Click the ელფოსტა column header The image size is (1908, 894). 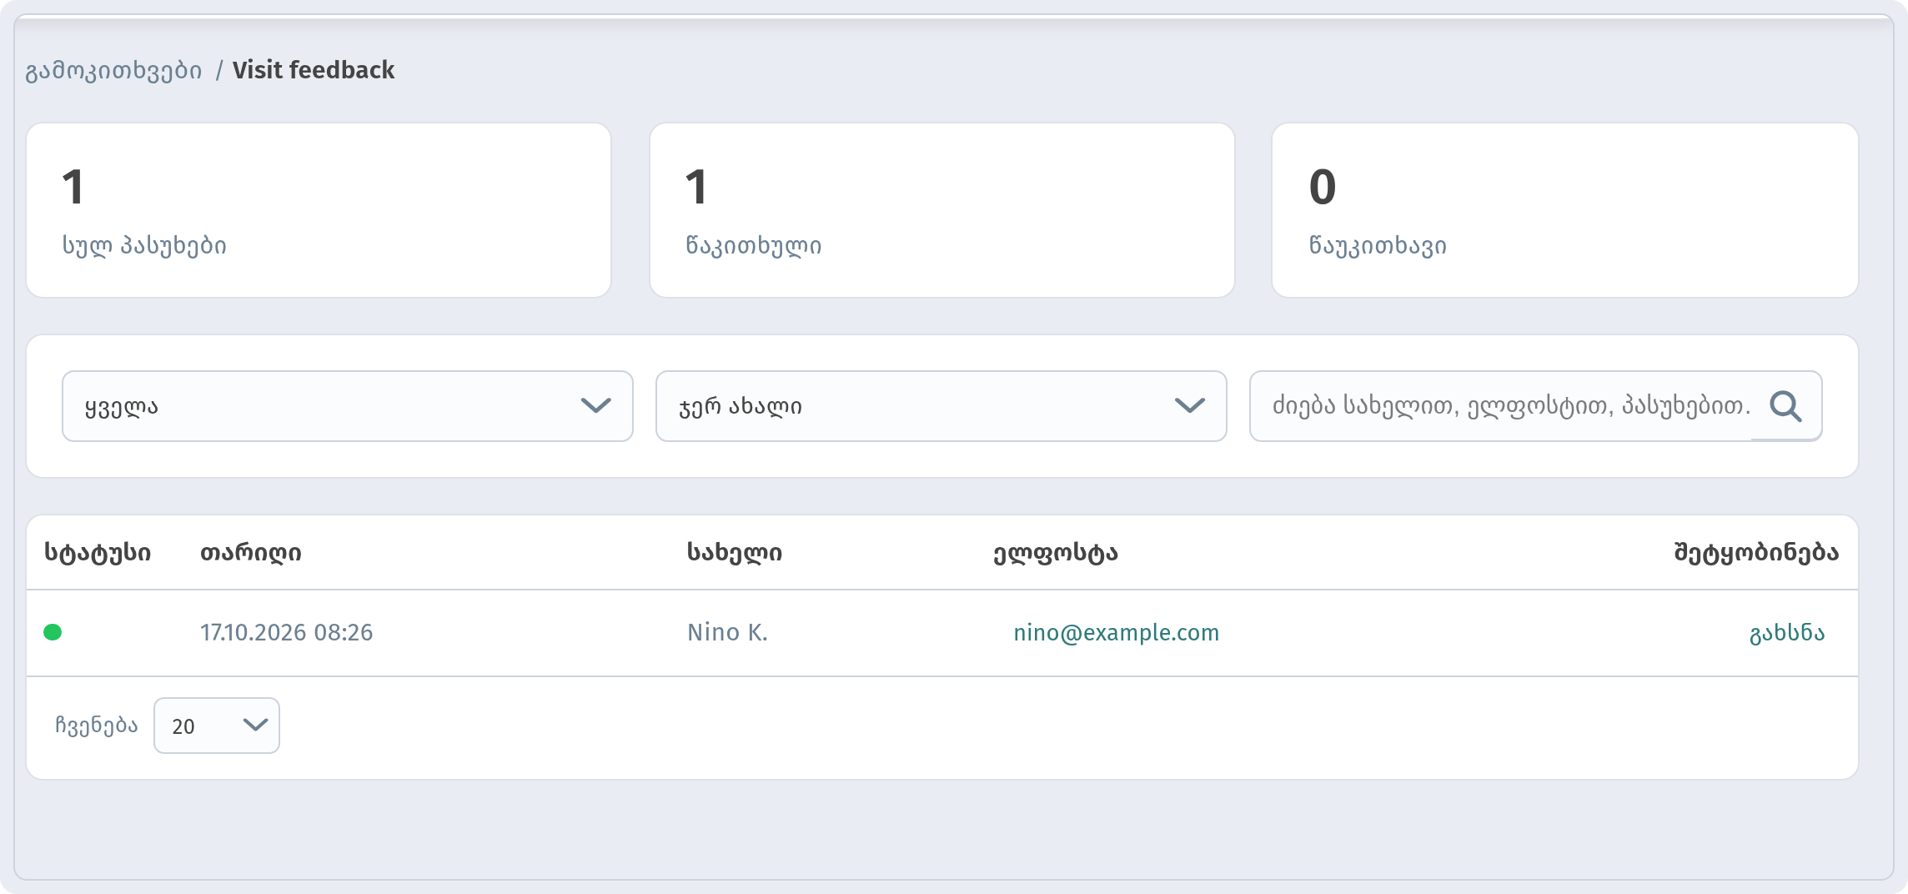click(x=1055, y=553)
